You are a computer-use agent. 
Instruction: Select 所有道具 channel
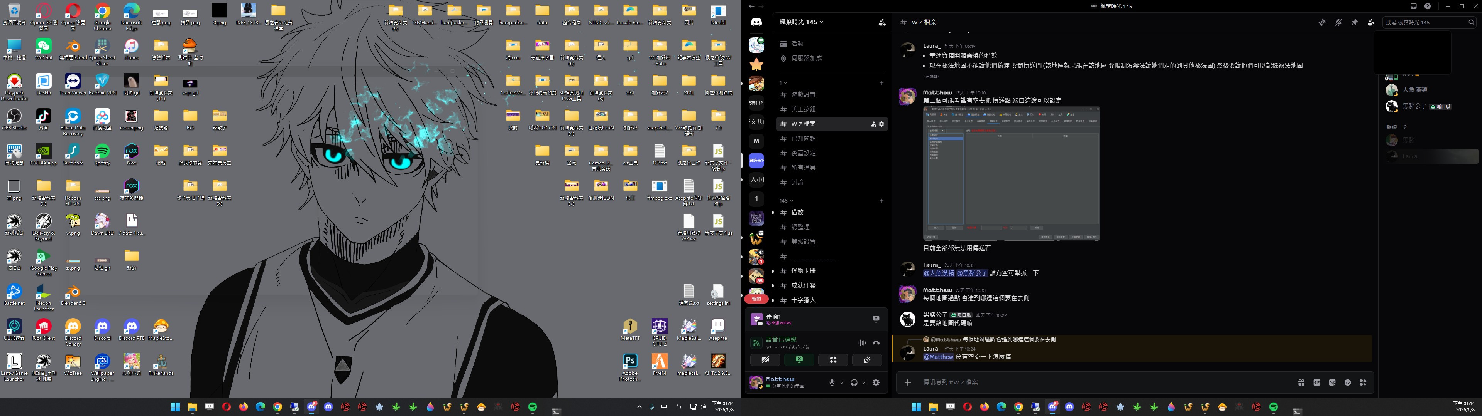832,168
